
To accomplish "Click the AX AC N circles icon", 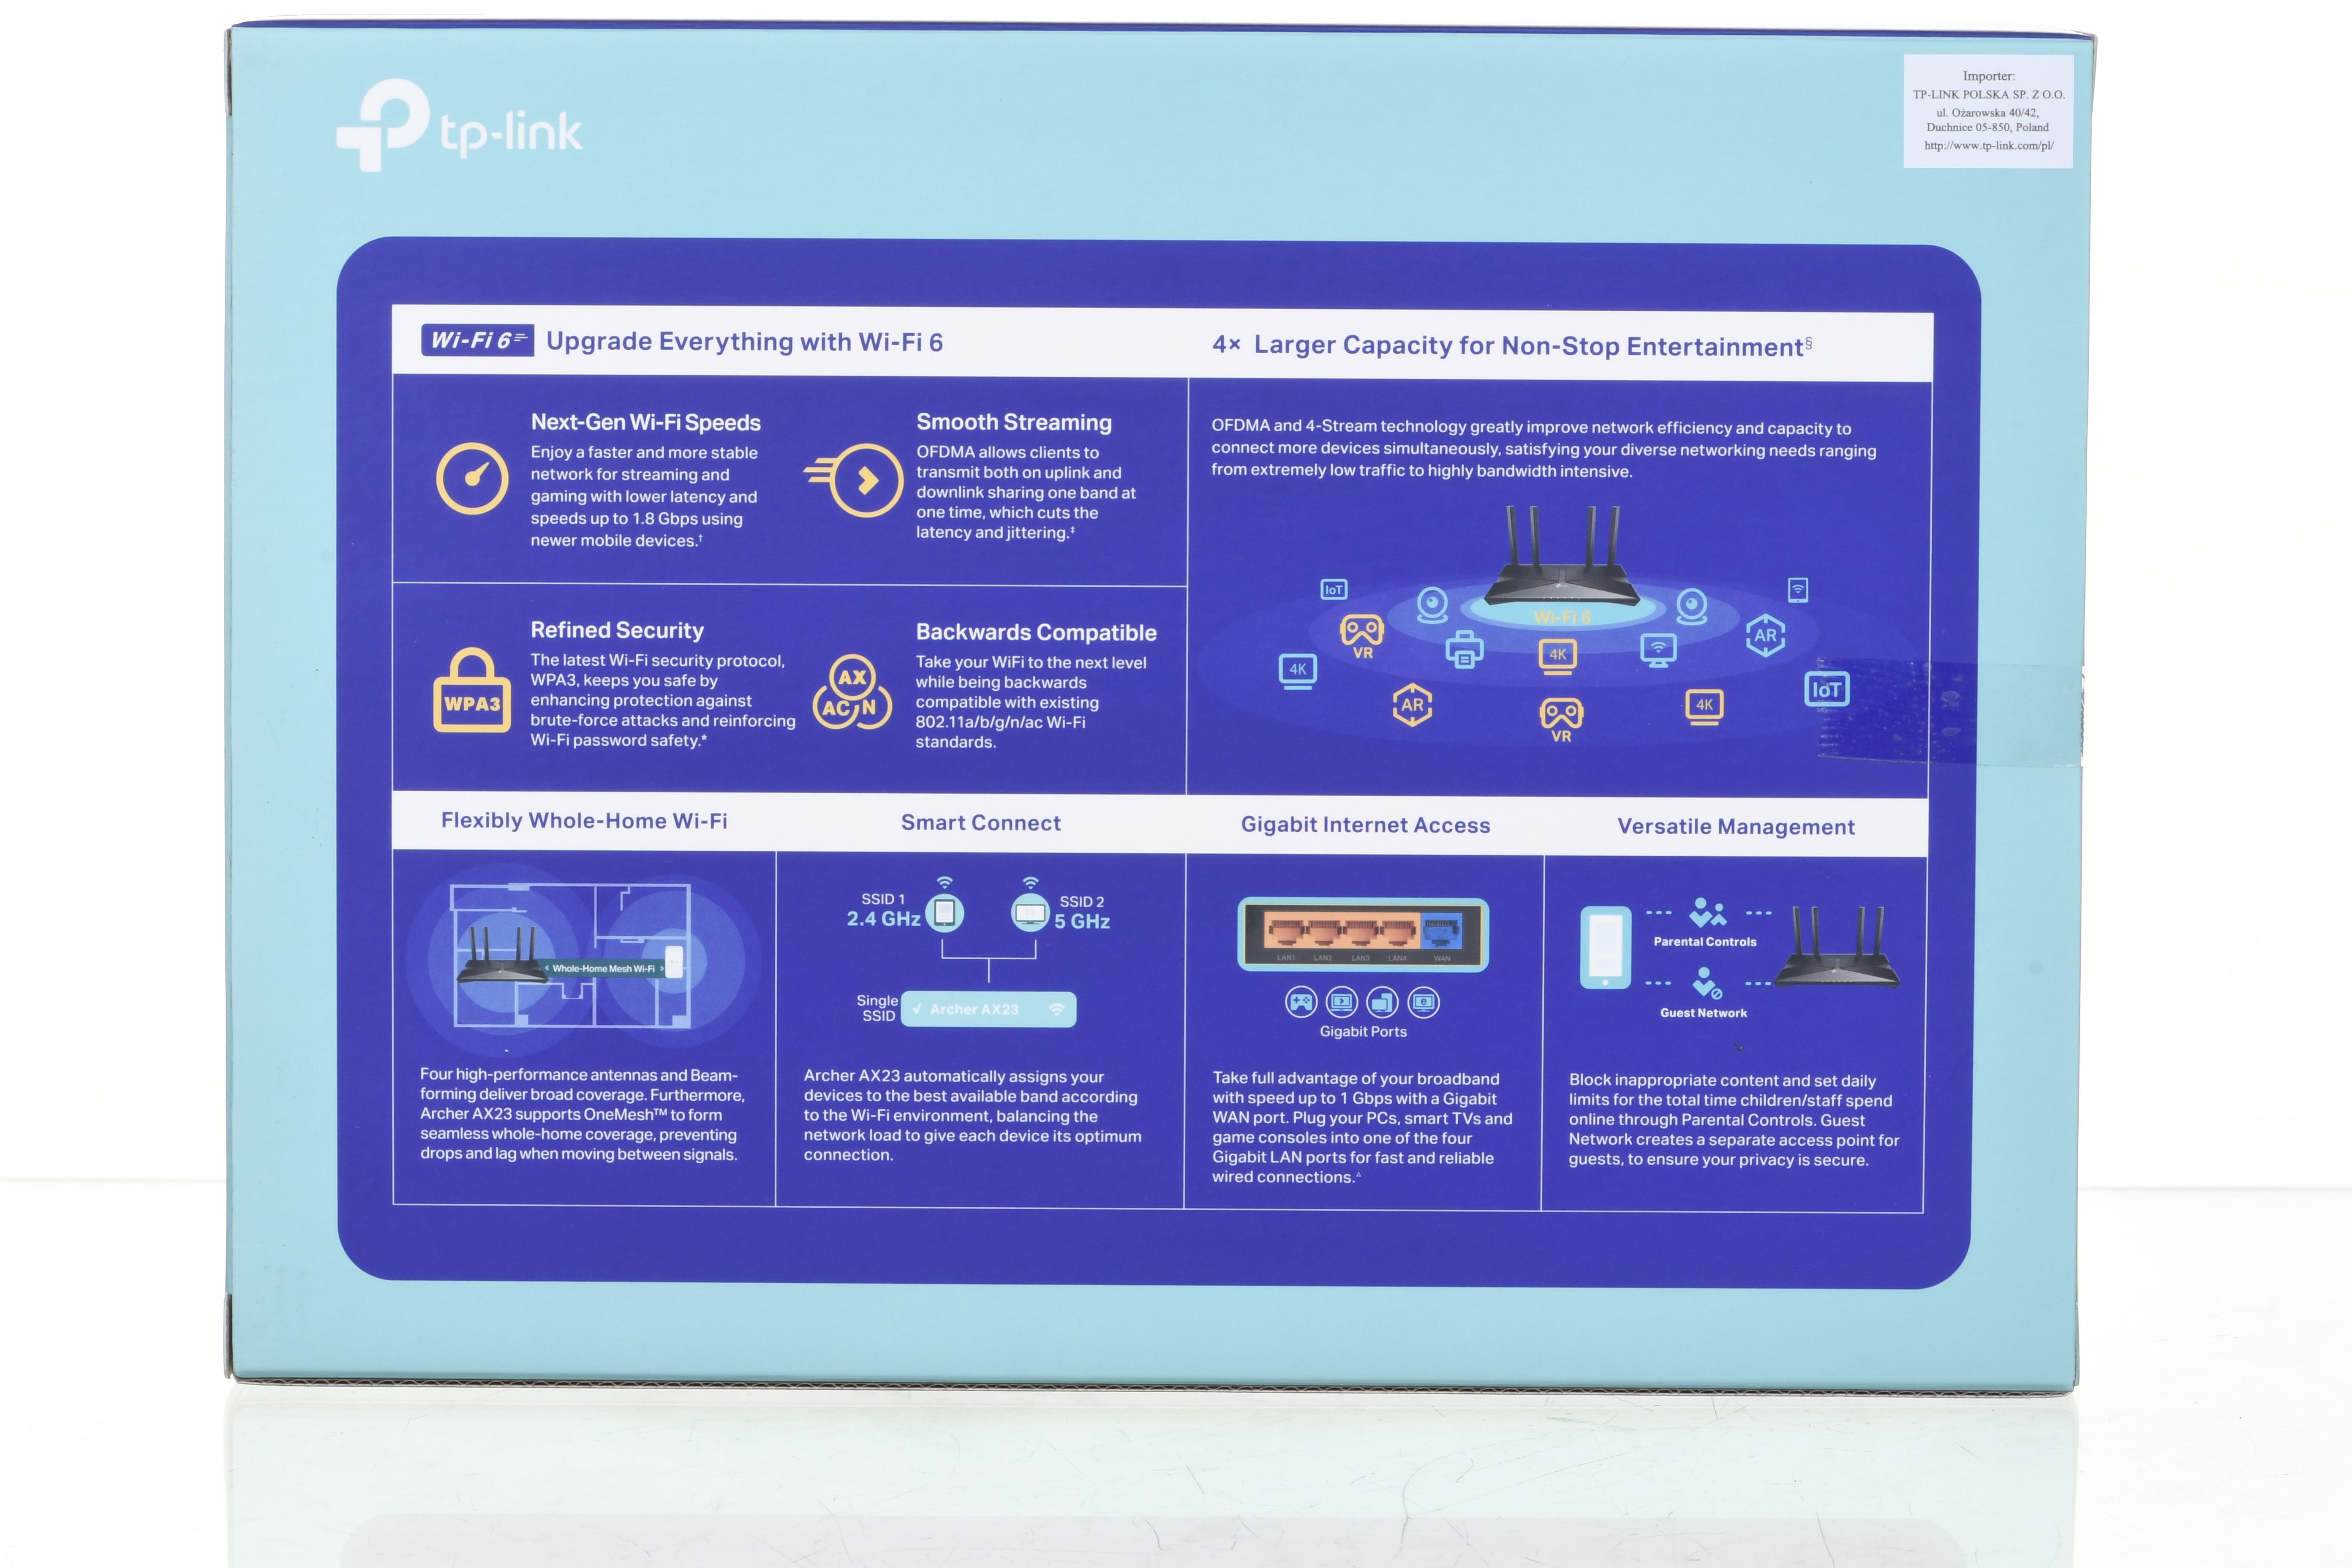I will click(852, 692).
